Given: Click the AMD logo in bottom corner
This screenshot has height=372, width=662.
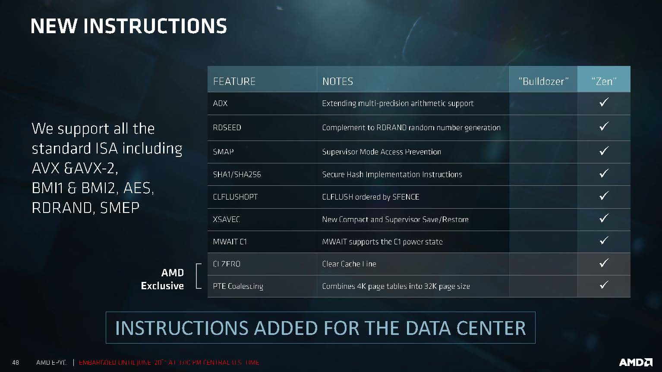Looking at the screenshot, I should point(636,362).
